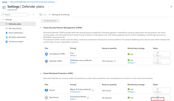
Task: Click the Enable all plans button
Action: 50,21
